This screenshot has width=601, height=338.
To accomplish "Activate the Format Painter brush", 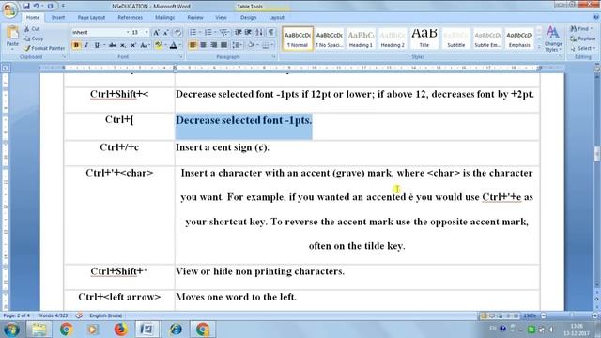I will [27, 48].
